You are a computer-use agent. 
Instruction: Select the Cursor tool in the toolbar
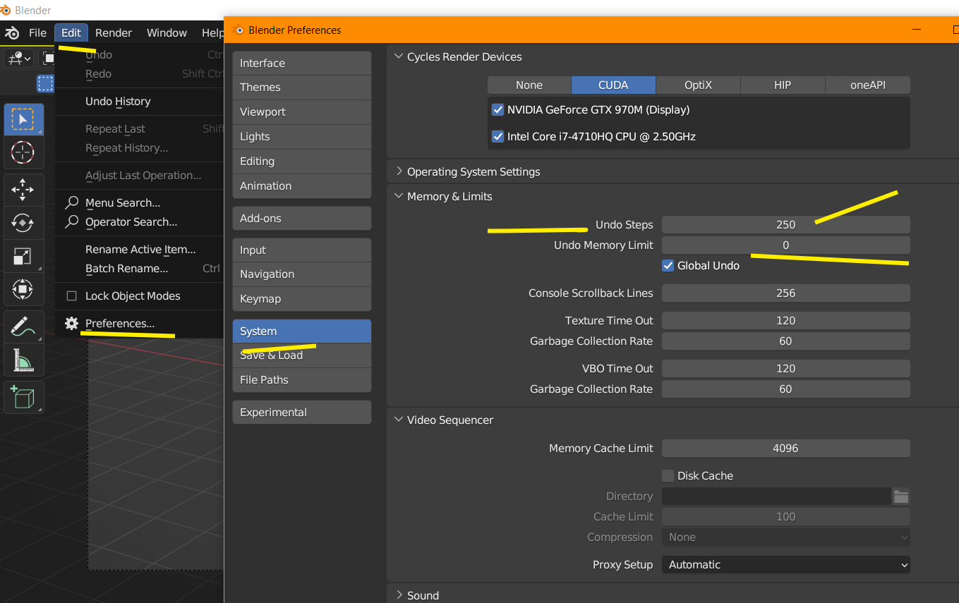23,152
